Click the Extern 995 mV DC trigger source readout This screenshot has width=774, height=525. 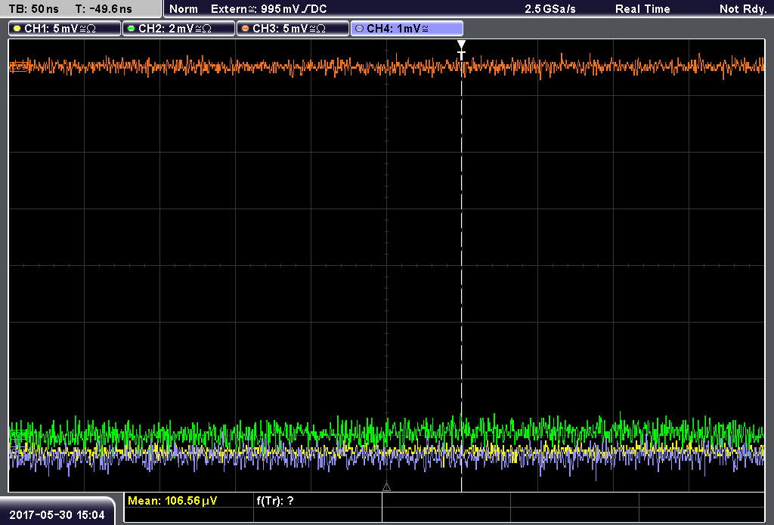tap(269, 9)
